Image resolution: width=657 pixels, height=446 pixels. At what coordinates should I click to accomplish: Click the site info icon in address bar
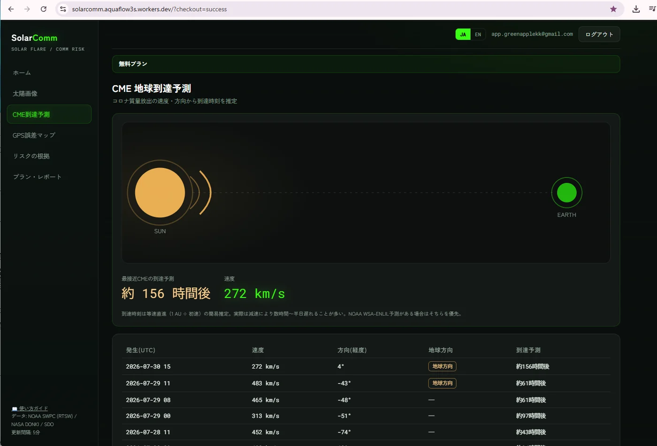point(63,9)
